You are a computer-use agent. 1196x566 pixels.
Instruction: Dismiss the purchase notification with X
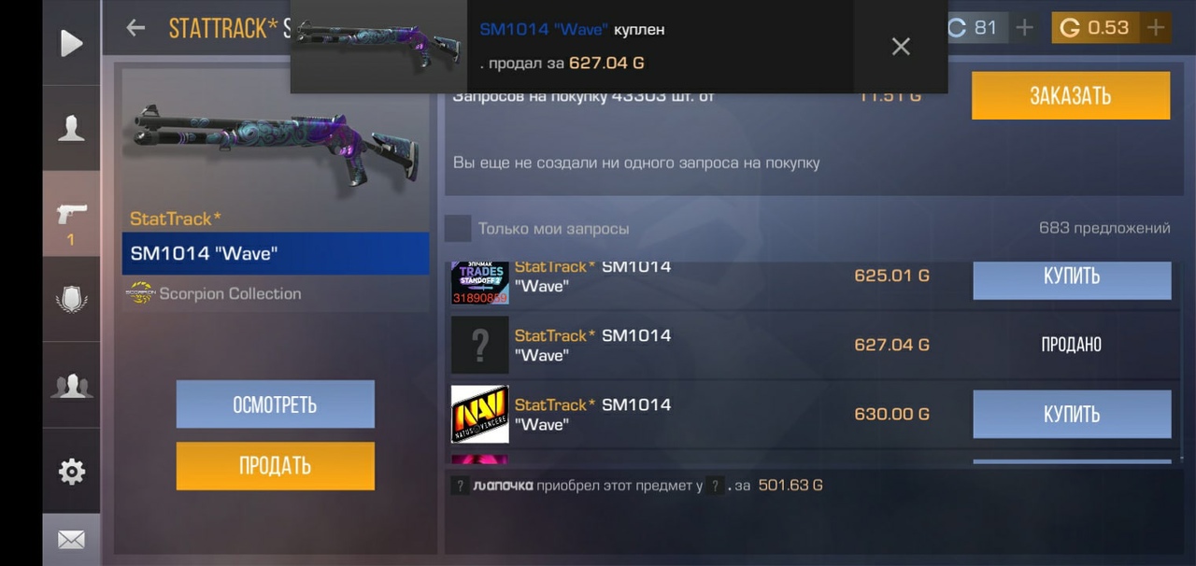tap(901, 47)
